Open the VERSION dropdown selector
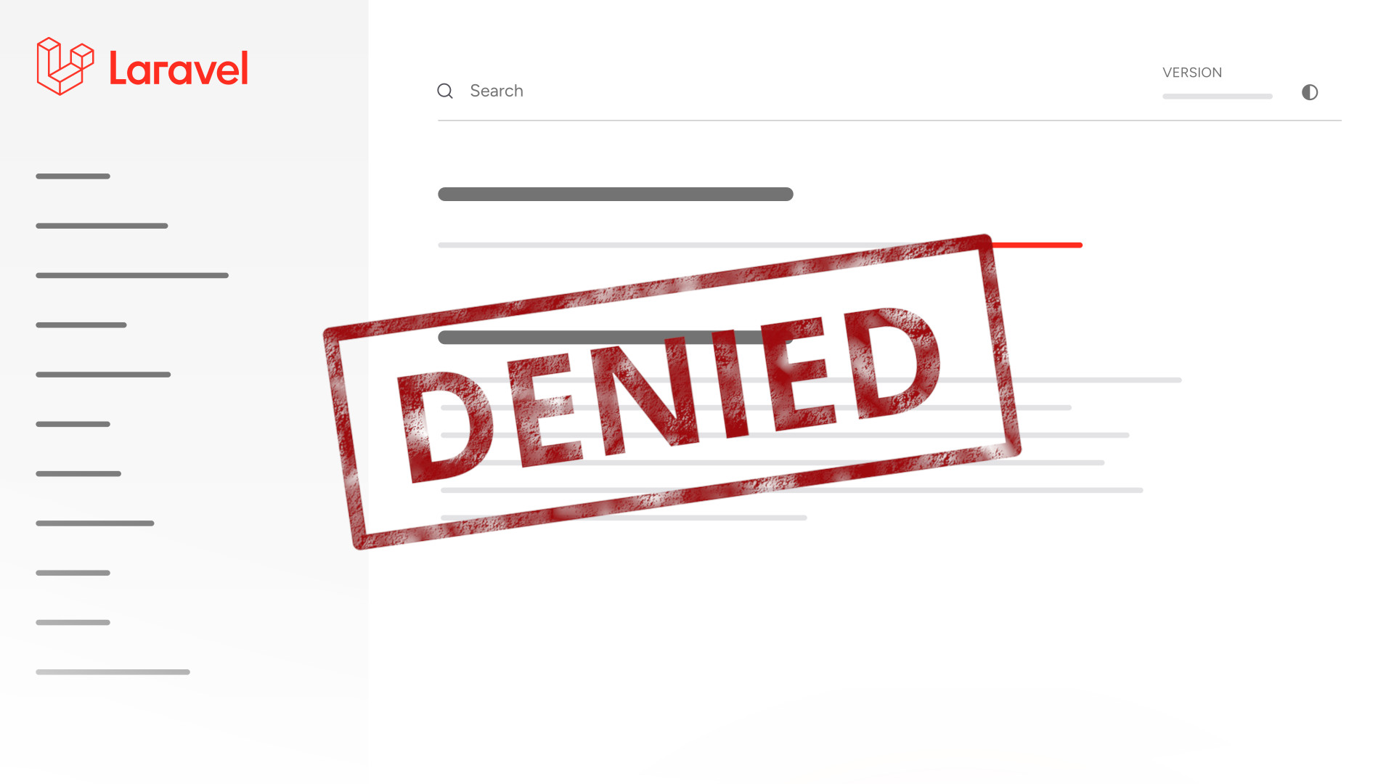The width and height of the screenshot is (1394, 784). point(1218,96)
